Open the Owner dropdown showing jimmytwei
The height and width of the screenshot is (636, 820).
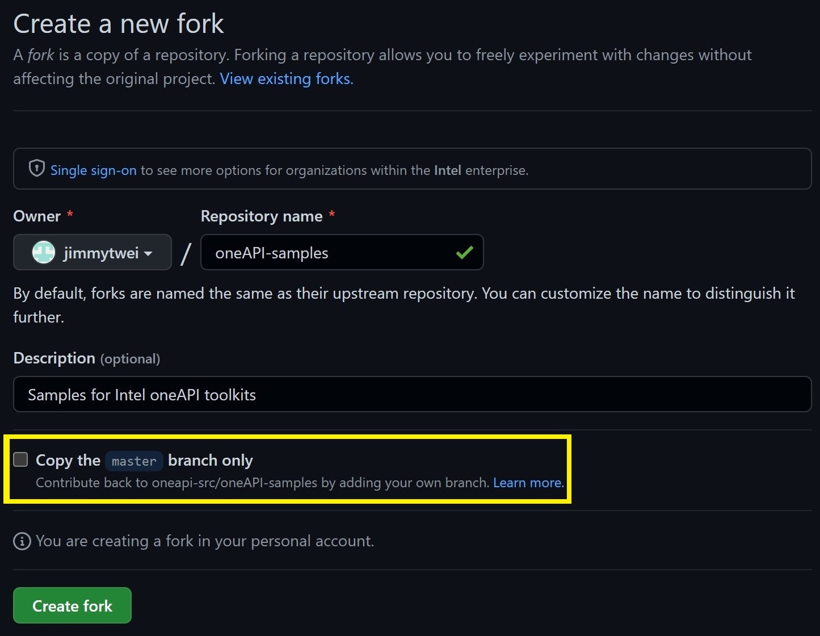click(x=92, y=252)
